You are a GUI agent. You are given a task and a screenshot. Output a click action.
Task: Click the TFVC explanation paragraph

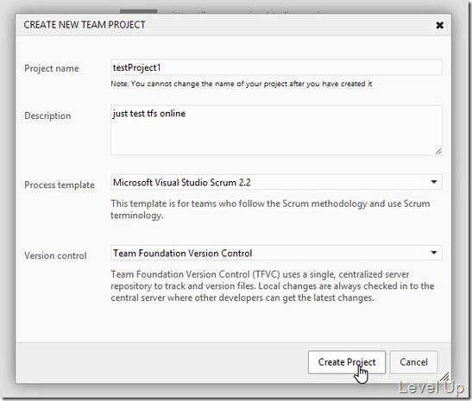tap(273, 286)
